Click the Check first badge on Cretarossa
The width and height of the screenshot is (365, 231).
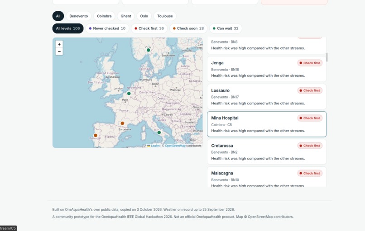coord(310,146)
